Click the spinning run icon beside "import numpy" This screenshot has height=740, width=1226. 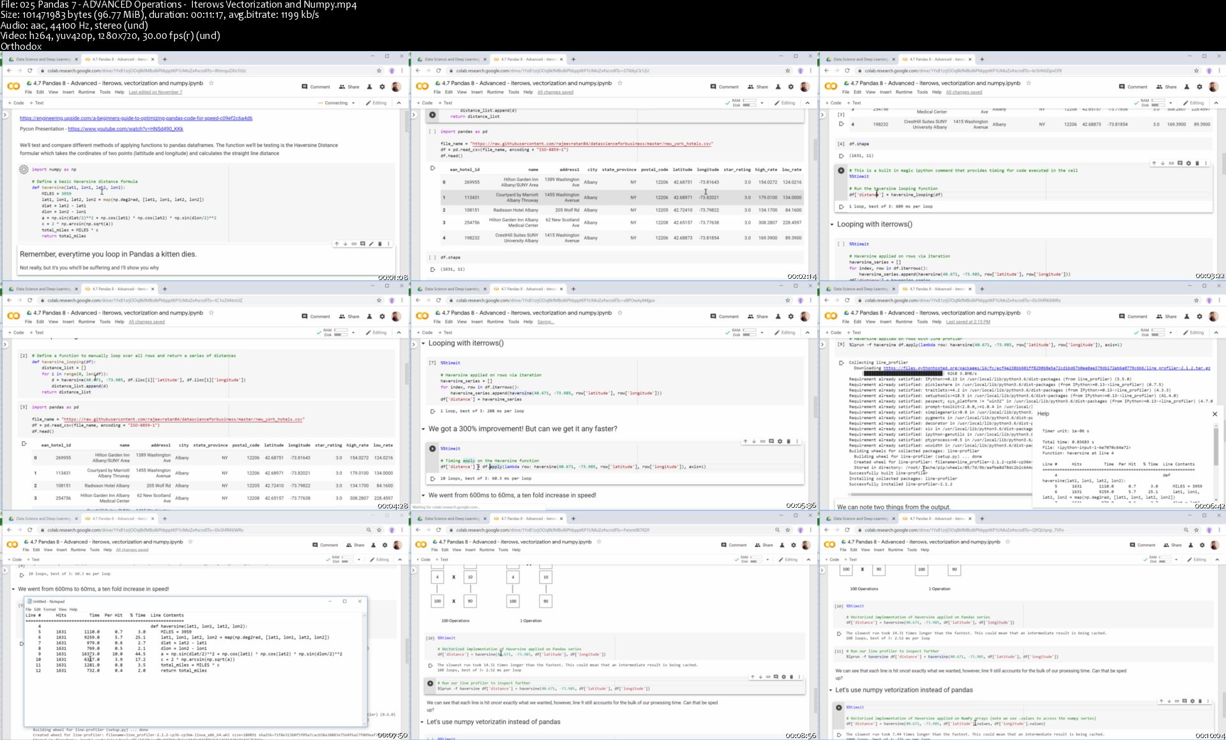pyautogui.click(x=24, y=170)
